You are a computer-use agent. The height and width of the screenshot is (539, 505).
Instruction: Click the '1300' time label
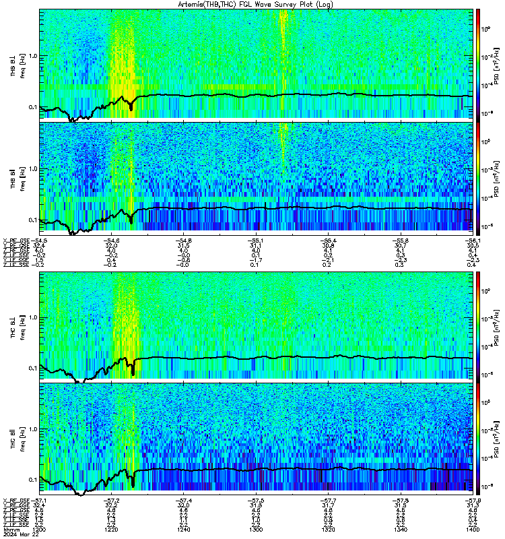pos(256,530)
